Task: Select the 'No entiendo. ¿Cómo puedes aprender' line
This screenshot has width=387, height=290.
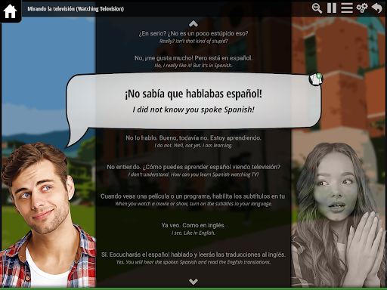Action: tap(193, 171)
